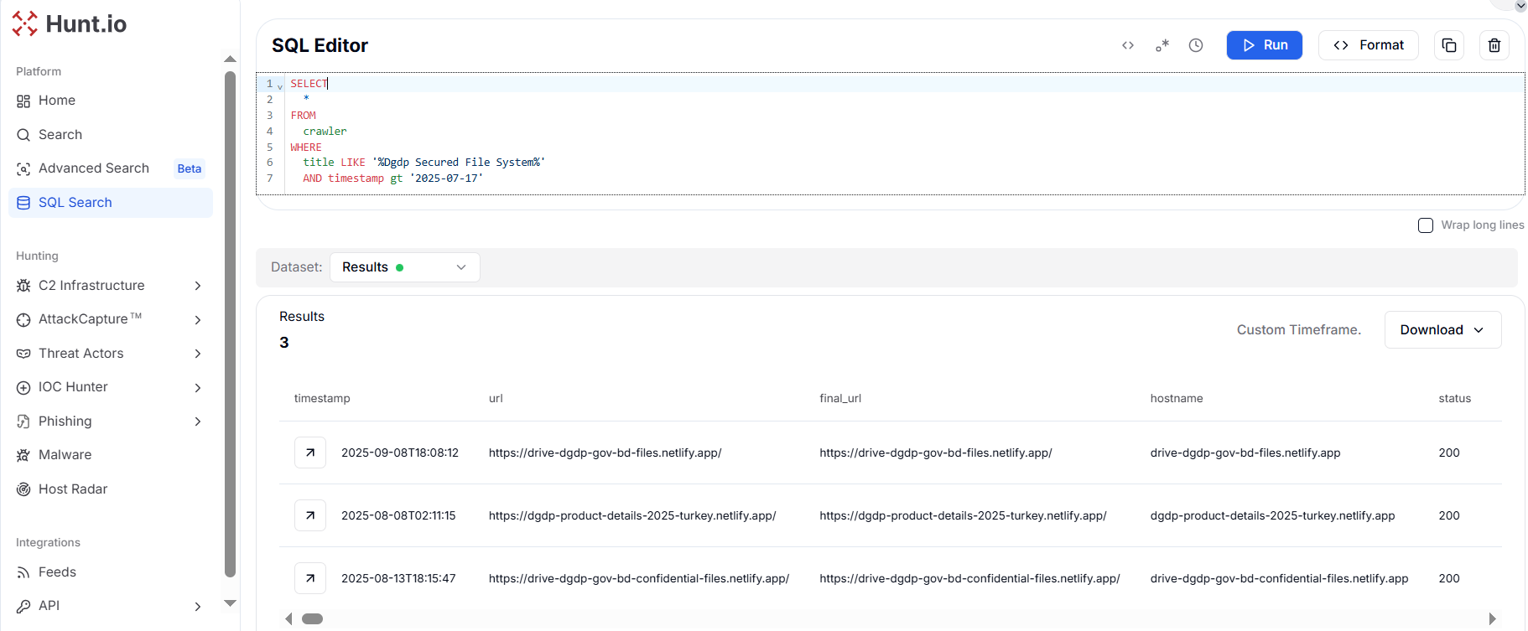1528x631 pixels.
Task: Click the code brackets icon in editor toolbar
Action: coord(1127,45)
